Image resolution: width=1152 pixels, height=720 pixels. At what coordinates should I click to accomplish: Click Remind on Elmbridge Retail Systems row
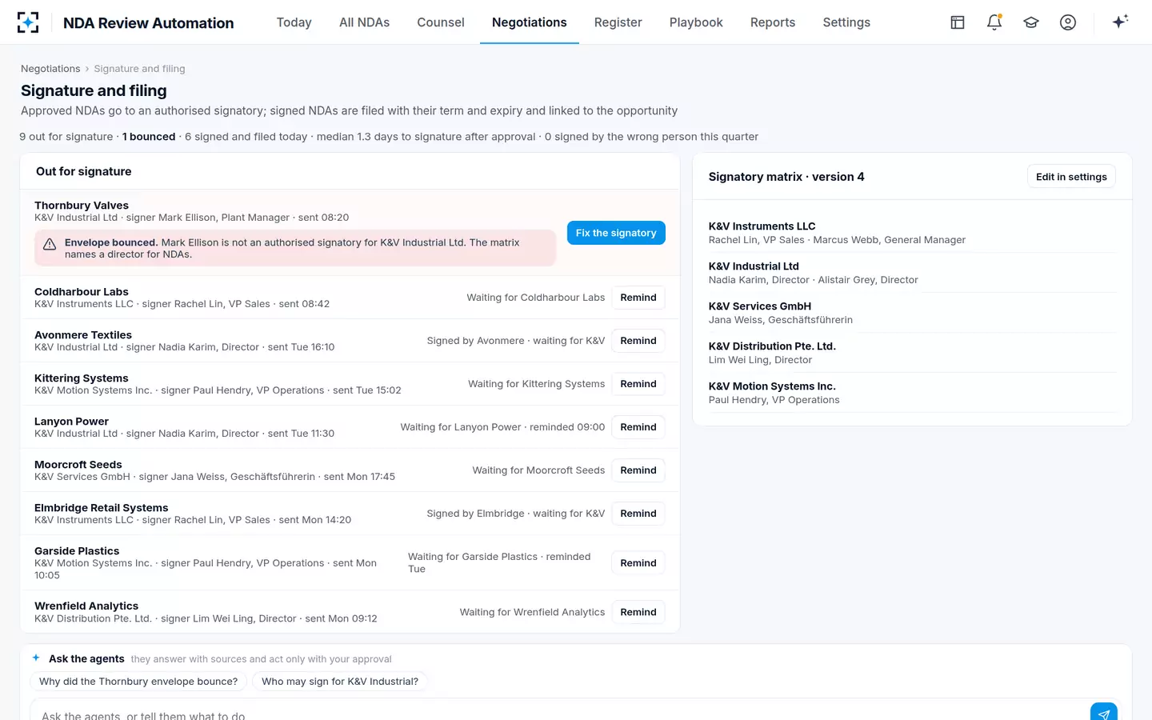point(638,514)
